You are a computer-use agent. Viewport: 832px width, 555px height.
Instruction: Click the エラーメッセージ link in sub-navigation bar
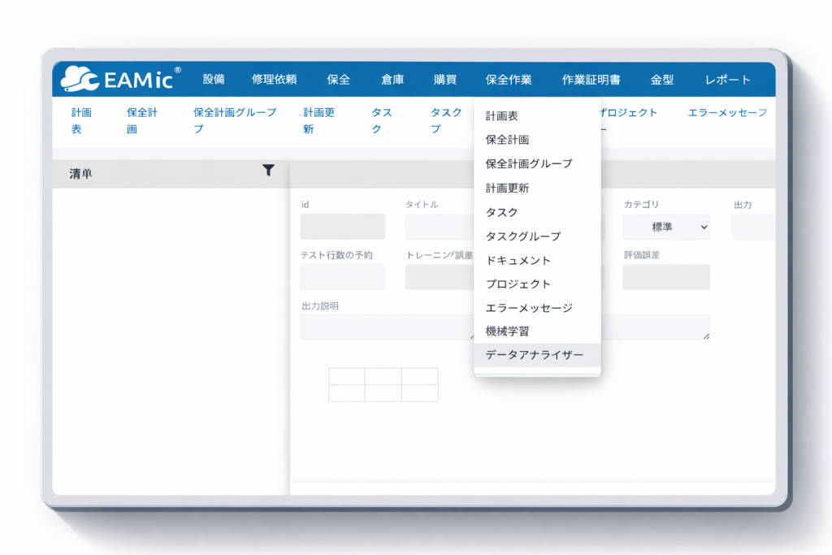tap(726, 113)
